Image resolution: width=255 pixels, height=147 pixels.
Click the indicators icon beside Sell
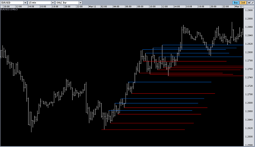(x=249, y=2)
